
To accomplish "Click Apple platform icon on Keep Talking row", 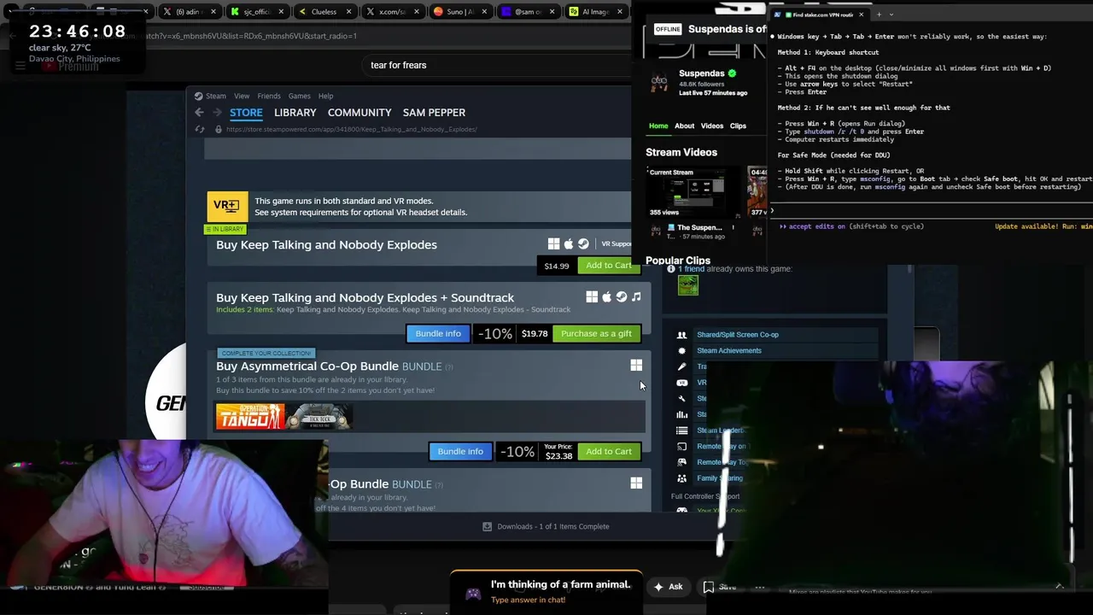I will pos(569,244).
